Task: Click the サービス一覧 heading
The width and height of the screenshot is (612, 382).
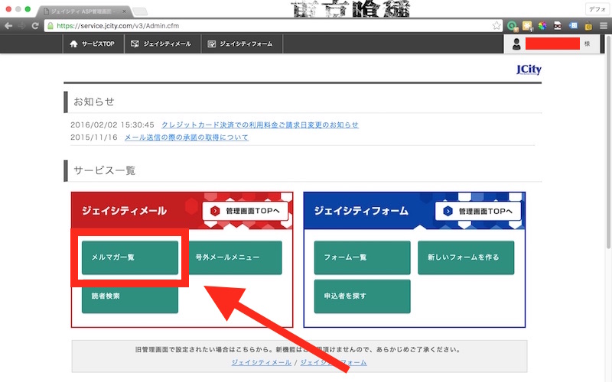Action: [105, 170]
